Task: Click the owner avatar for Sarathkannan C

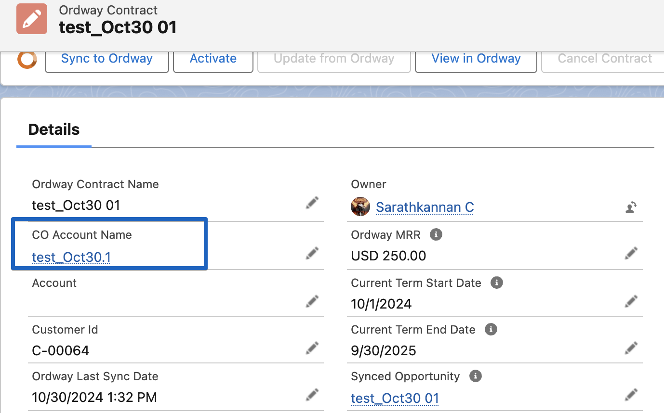Action: click(360, 206)
